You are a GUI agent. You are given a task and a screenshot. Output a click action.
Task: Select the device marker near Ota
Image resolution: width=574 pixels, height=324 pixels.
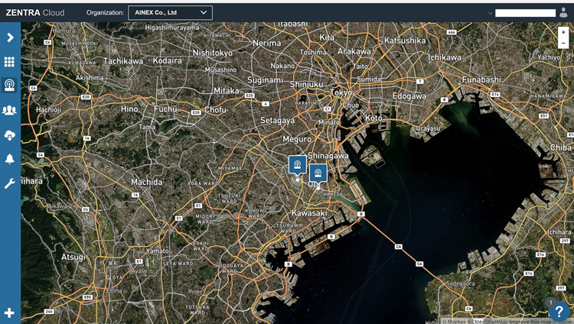[318, 173]
